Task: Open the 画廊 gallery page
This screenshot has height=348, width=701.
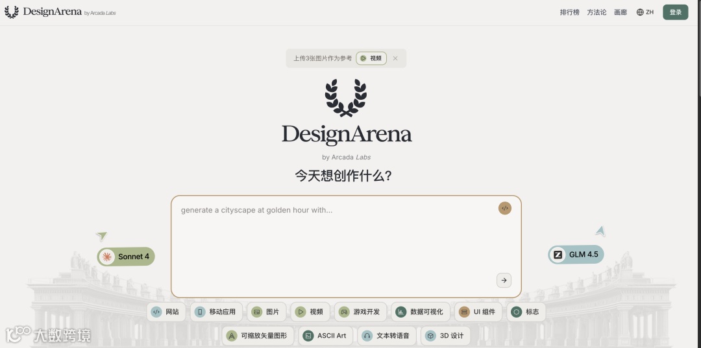Action: (621, 12)
